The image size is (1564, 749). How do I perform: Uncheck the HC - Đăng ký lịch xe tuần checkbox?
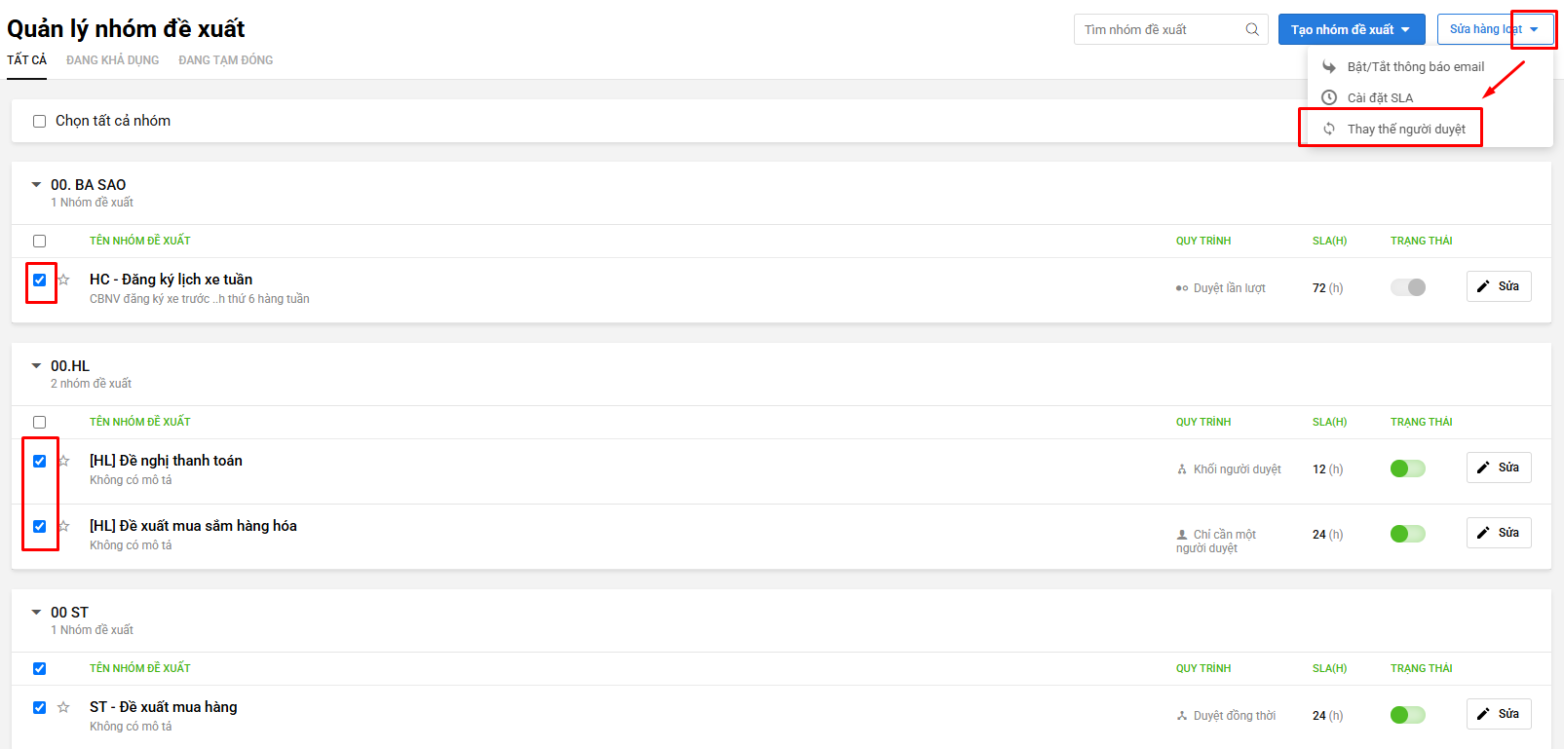click(39, 280)
